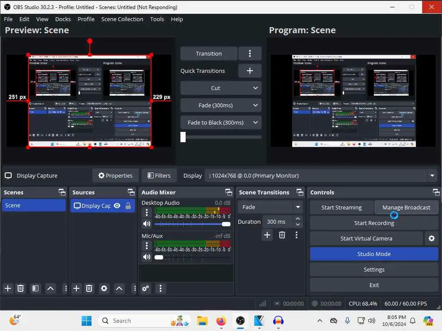Click Desktop Audio volume slider
Screen dimensions: 442x331
pos(193,224)
